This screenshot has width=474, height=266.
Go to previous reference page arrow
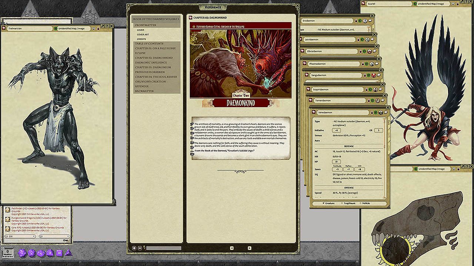click(x=232, y=248)
